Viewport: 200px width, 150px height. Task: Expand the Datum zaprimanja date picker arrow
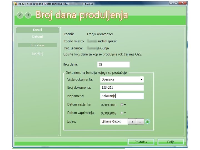click(125, 113)
